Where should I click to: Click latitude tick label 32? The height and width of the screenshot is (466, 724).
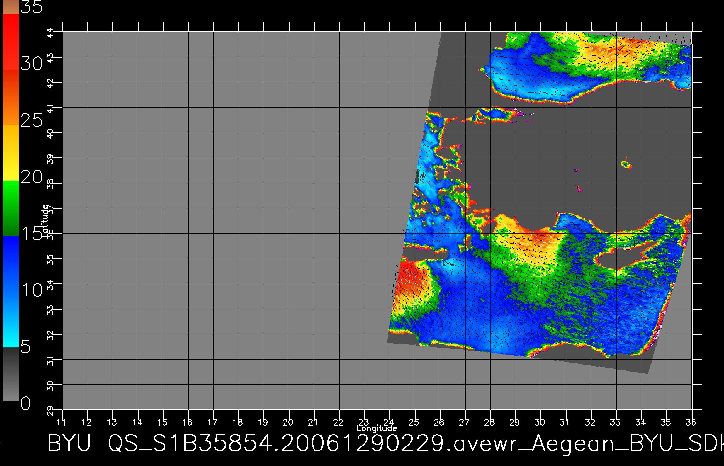tap(50, 335)
